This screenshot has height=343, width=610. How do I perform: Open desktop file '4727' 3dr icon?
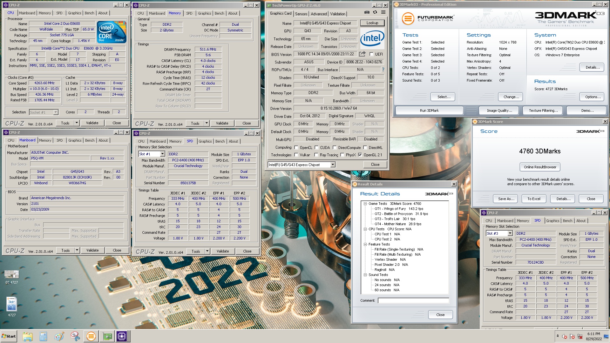(x=12, y=307)
